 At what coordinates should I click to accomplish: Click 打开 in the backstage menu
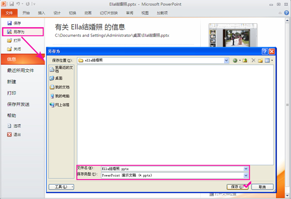coord(14,40)
